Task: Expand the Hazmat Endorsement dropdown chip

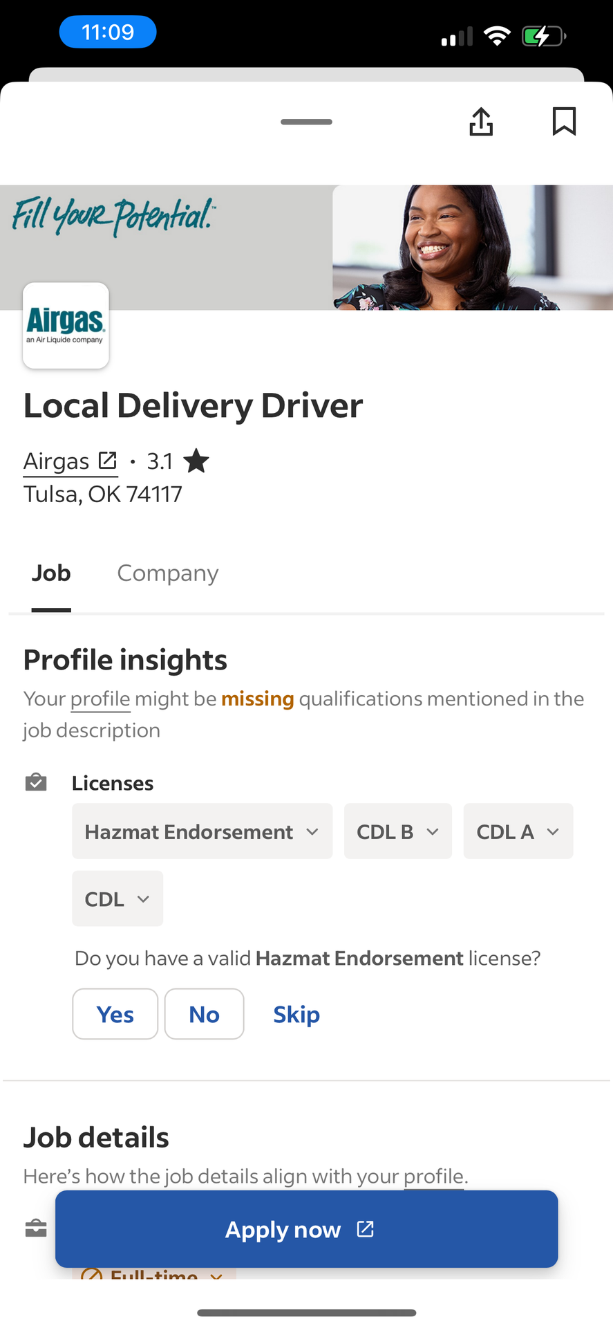Action: point(202,831)
